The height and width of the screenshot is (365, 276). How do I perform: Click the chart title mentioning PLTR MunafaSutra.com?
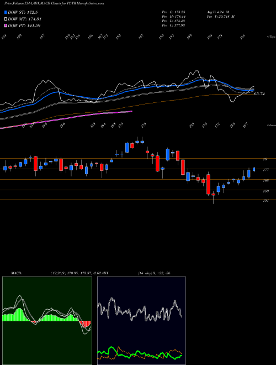click(54, 3)
